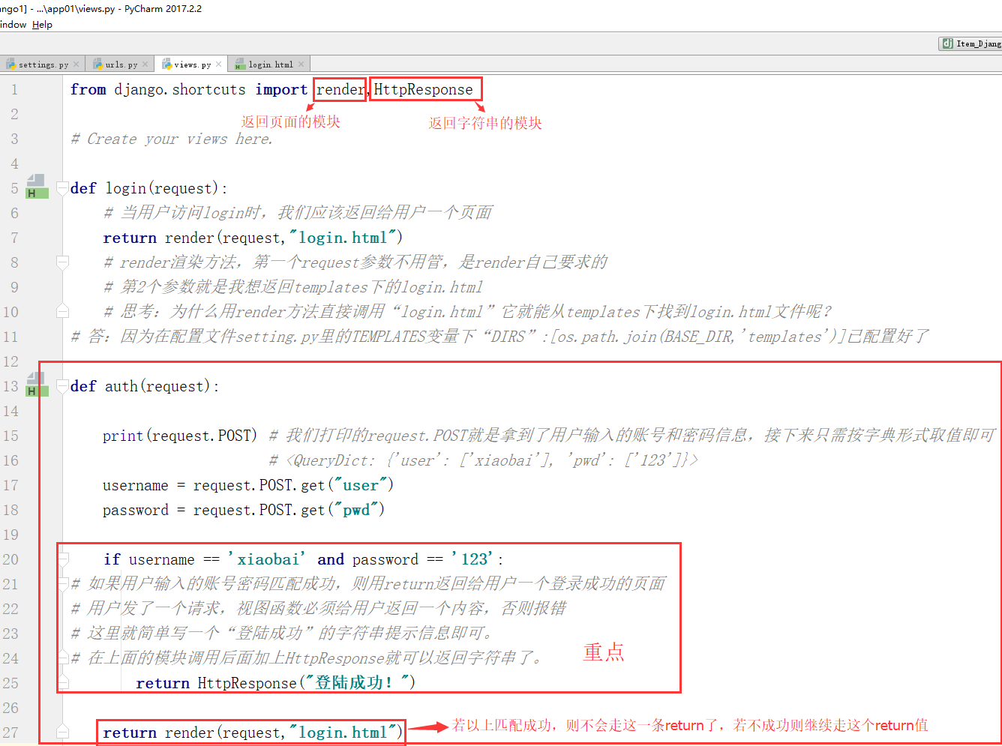Switch to the urls.py tab
The width and height of the screenshot is (1002, 746).
(x=121, y=64)
